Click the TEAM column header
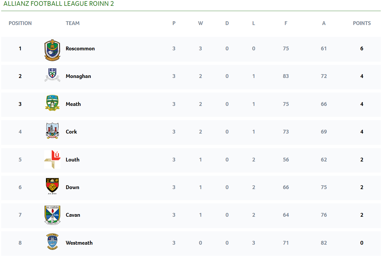Image resolution: width=384 pixels, height=256 pixels. [x=72, y=23]
